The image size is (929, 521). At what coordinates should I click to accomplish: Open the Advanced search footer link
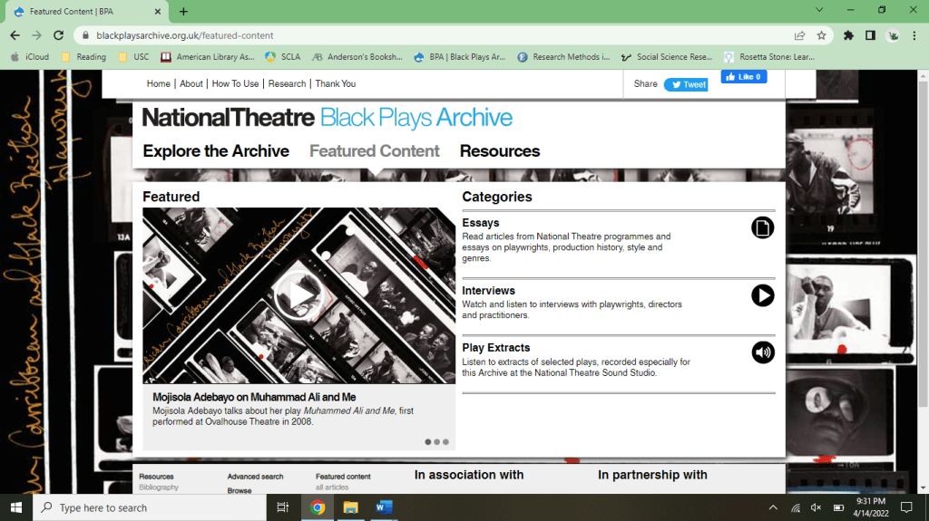(255, 477)
